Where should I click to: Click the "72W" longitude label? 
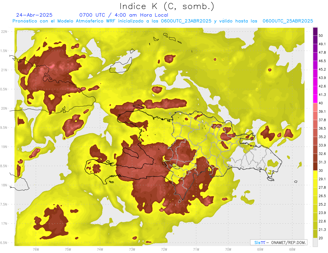[x=164, y=249]
